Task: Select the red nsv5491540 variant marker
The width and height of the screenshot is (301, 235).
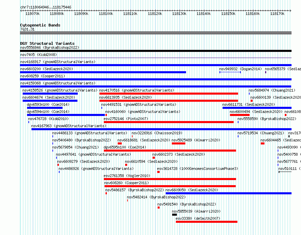Action: pyautogui.click(x=159, y=208)
